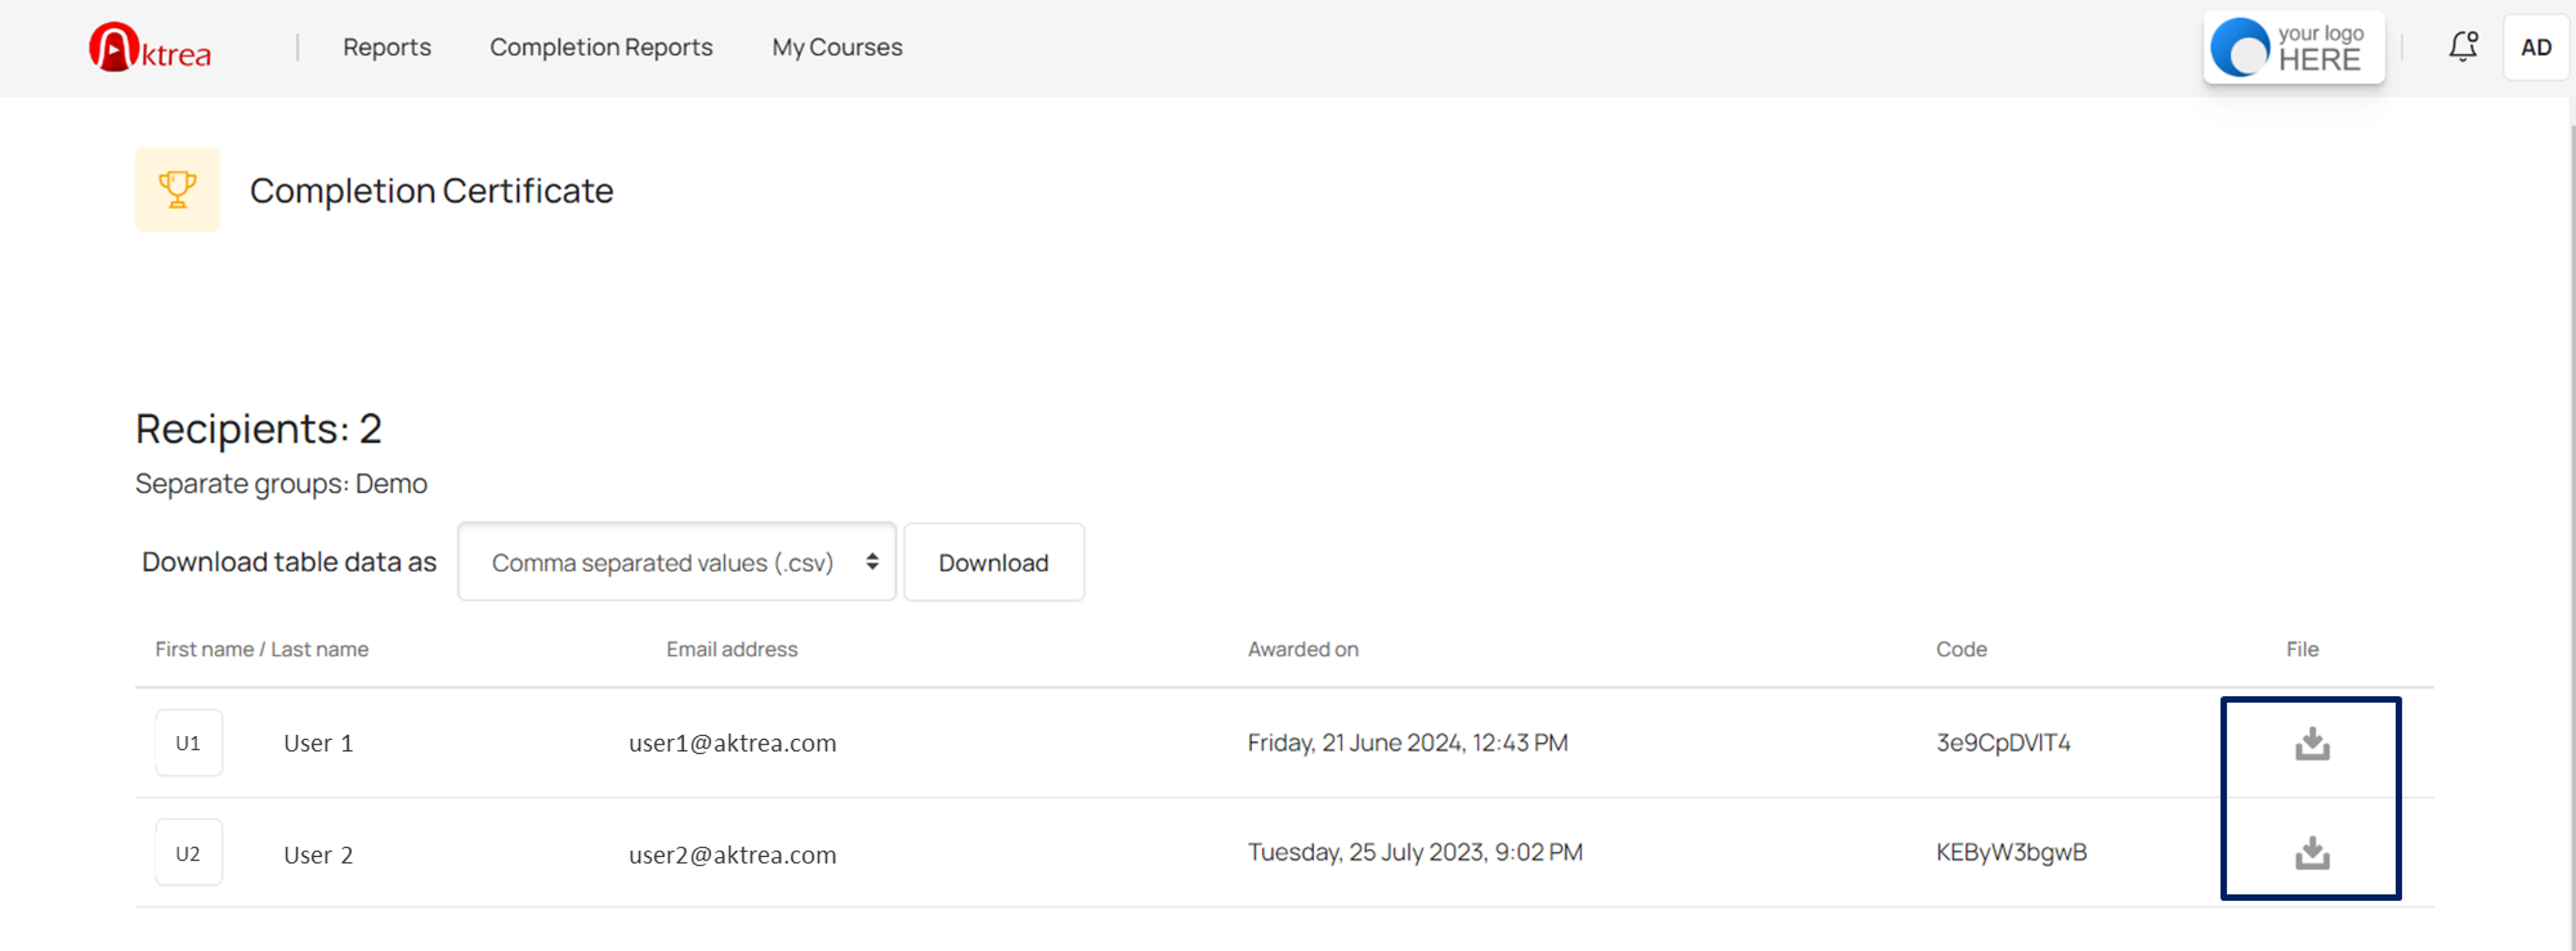The width and height of the screenshot is (2576, 951).
Task: Open the AD user menu
Action: click(x=2535, y=47)
